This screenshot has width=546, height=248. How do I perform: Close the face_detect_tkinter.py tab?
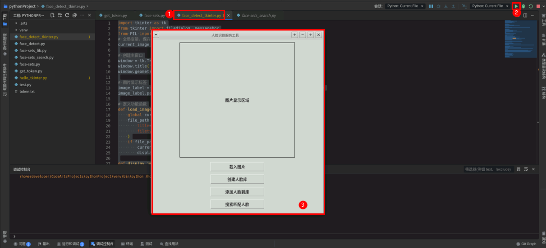[228, 16]
